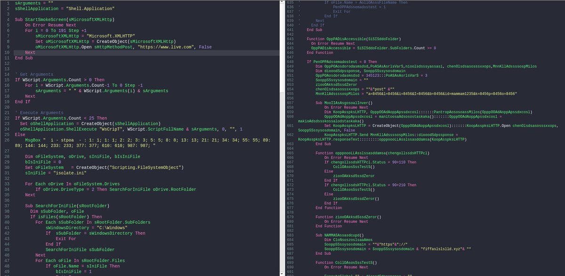Click the 'Set oMicrosoftXMLHttp = CreateObject' line
565x276 pixels.
pos(105,41)
